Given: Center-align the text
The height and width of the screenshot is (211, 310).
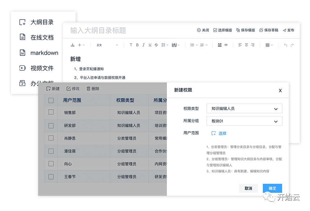Looking at the screenshot, I should (x=246, y=45).
